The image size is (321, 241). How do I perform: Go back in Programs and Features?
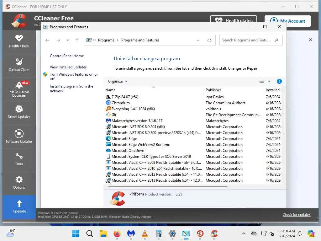coord(47,40)
